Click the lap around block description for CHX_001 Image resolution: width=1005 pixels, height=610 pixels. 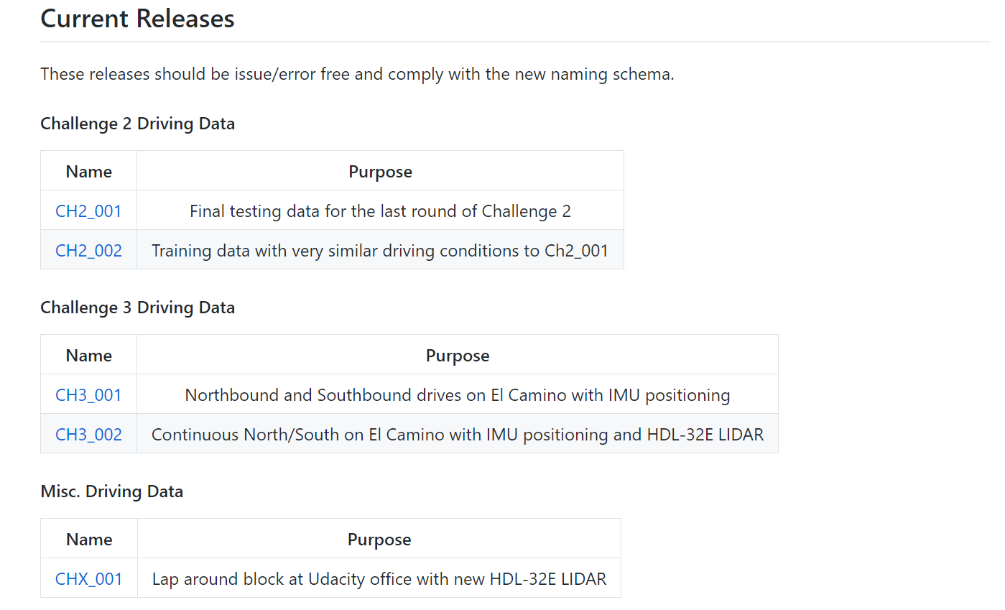(x=379, y=578)
